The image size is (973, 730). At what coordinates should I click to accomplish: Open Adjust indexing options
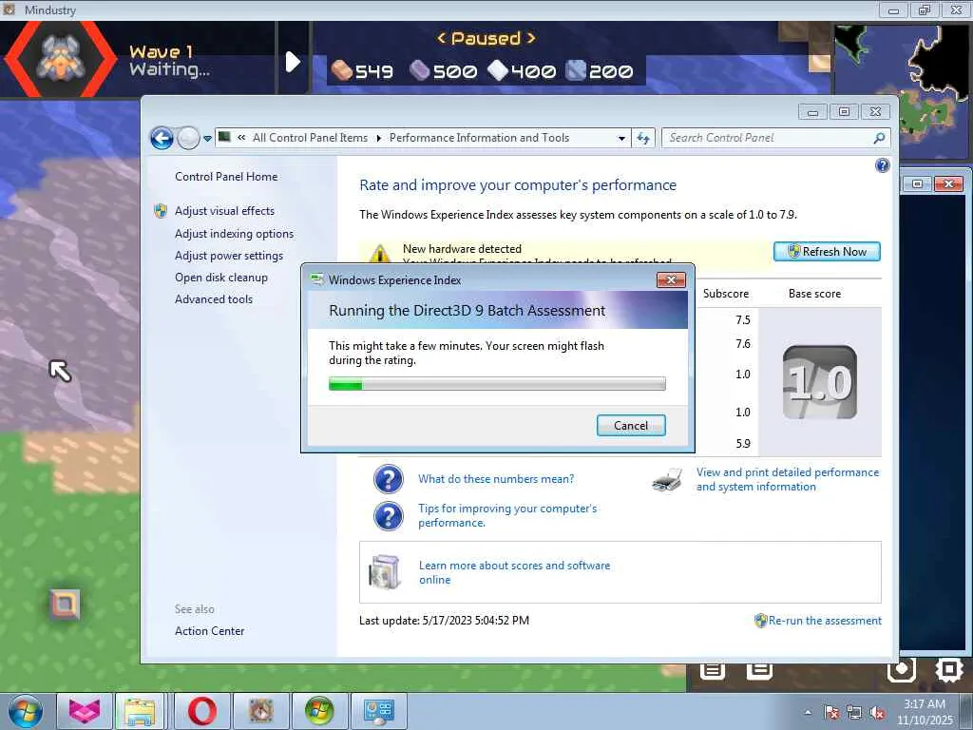tap(234, 234)
